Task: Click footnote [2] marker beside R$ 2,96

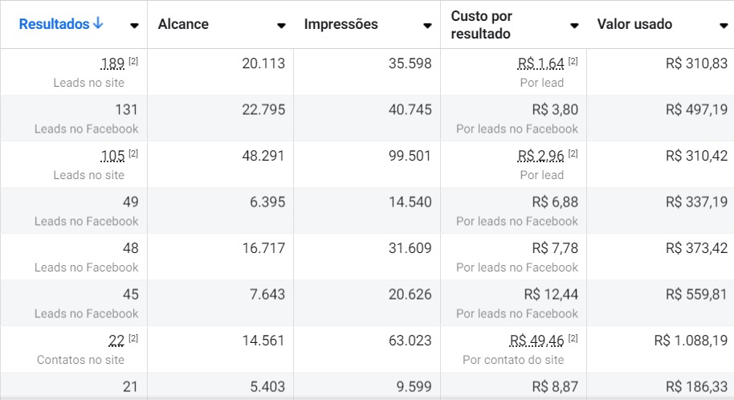Action: click(x=573, y=153)
